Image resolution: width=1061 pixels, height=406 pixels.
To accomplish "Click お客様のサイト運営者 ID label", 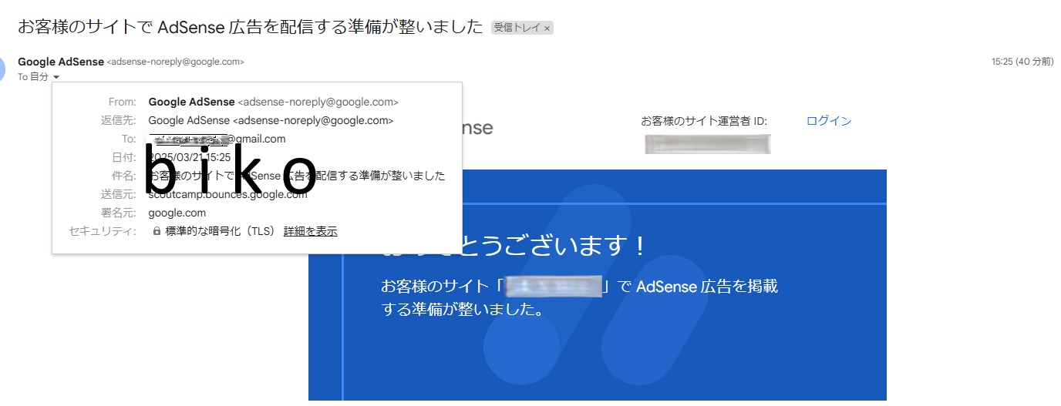I will click(x=704, y=121).
